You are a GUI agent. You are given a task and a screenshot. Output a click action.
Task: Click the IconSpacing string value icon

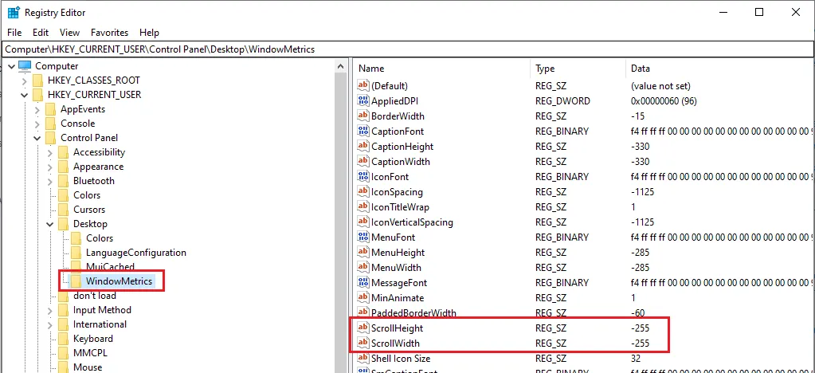(362, 192)
